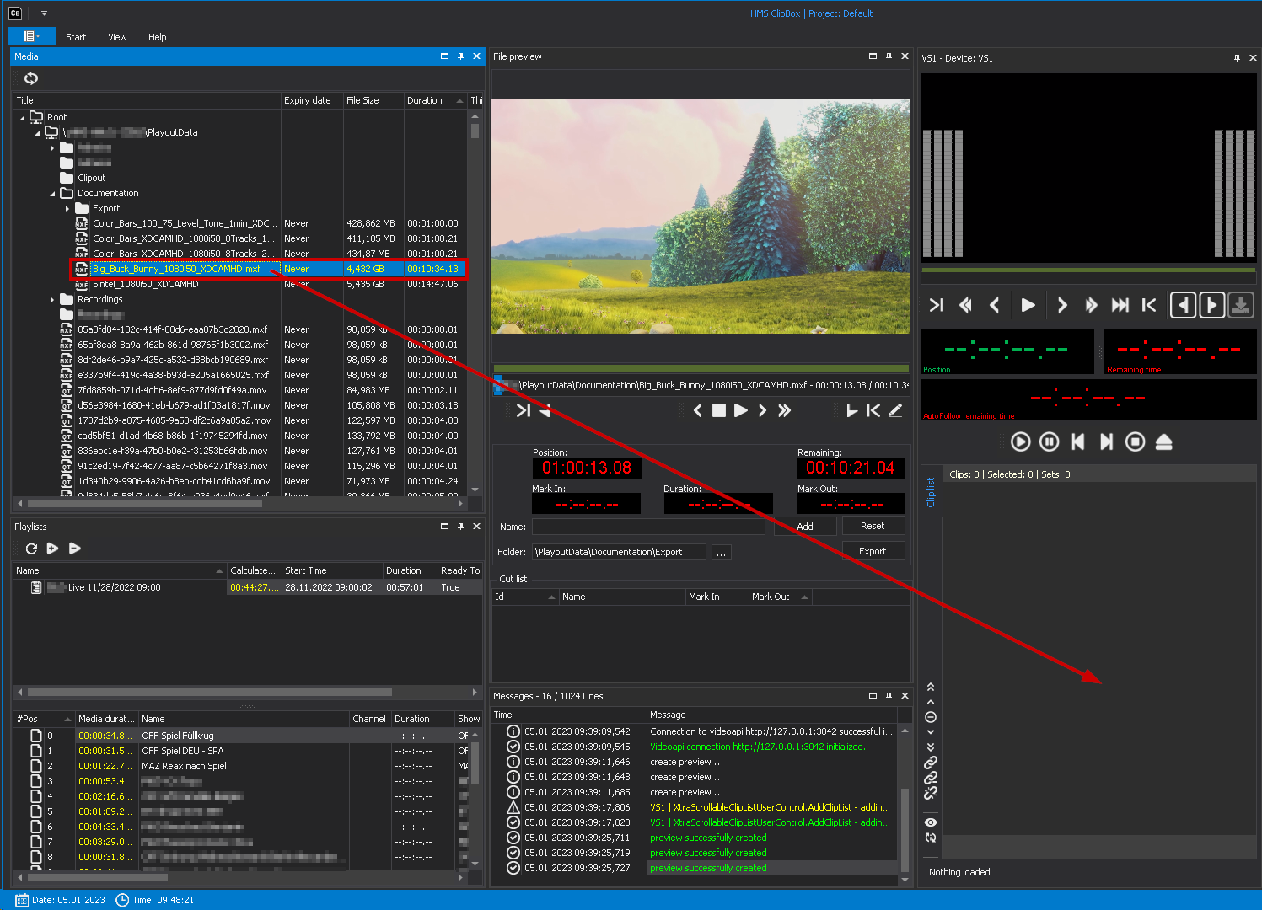This screenshot has height=910, width=1262.
Task: Go to previous clip in VS1 clip controls
Action: point(1078,442)
